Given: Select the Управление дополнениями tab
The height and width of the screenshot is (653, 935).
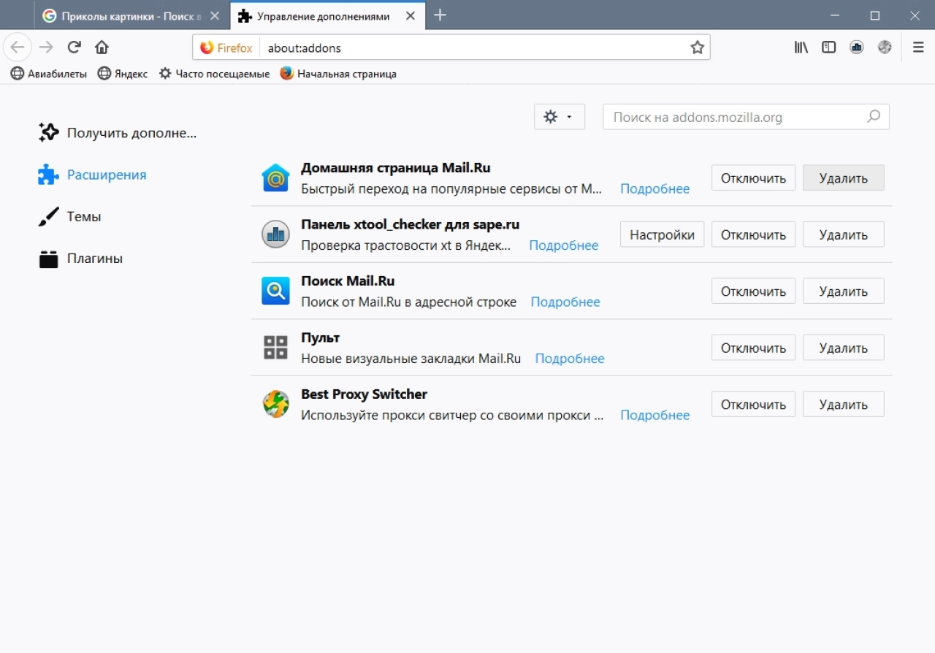Looking at the screenshot, I should pos(327,16).
